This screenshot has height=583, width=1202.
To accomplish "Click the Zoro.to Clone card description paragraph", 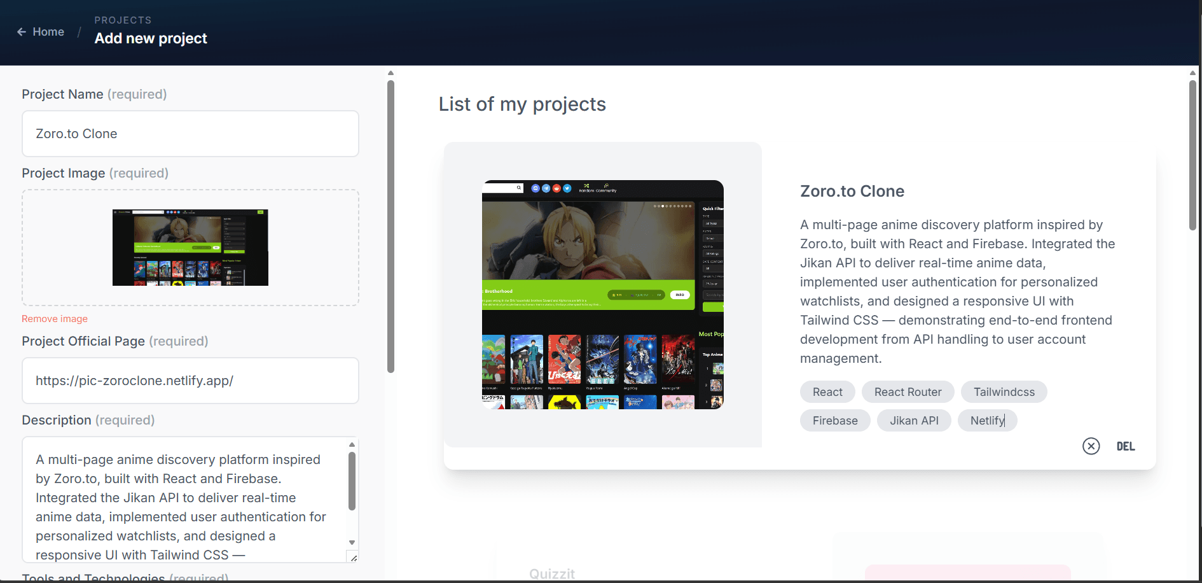I will 958,291.
